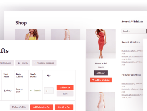Image resolution: width=147 pixels, height=111 pixels.
Task: Click the Recent Wishlists heading
Action: [131, 42]
